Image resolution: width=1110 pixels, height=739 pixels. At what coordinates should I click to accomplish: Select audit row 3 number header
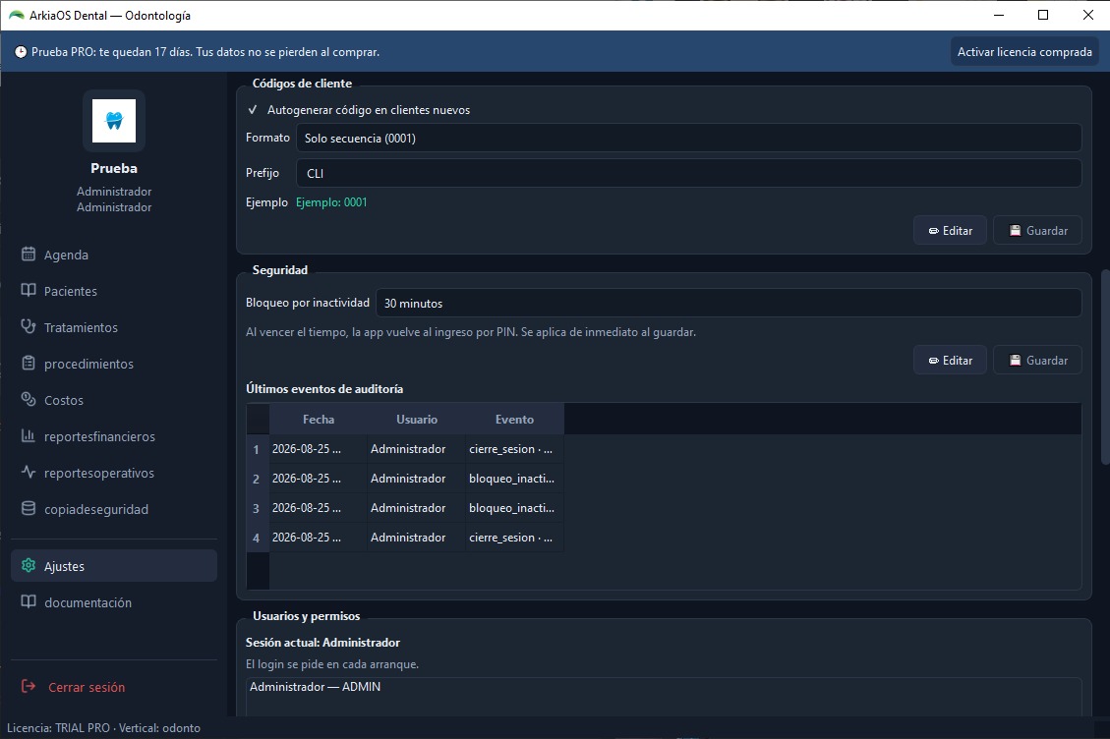tap(257, 508)
